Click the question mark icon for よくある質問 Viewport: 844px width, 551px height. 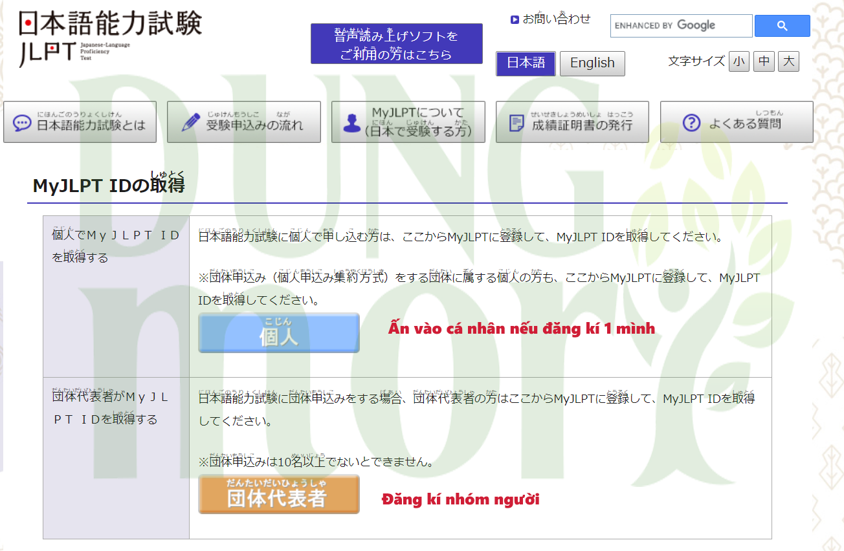click(691, 123)
